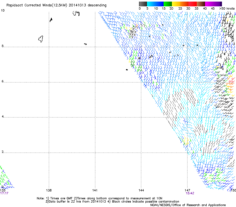Click the longitude axis label '144'

click(141, 190)
